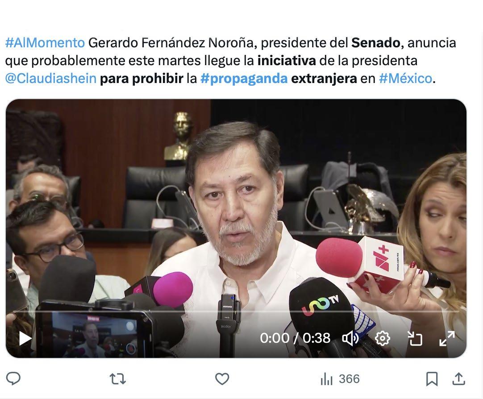
Task: Open video settings gear
Action: tap(383, 338)
